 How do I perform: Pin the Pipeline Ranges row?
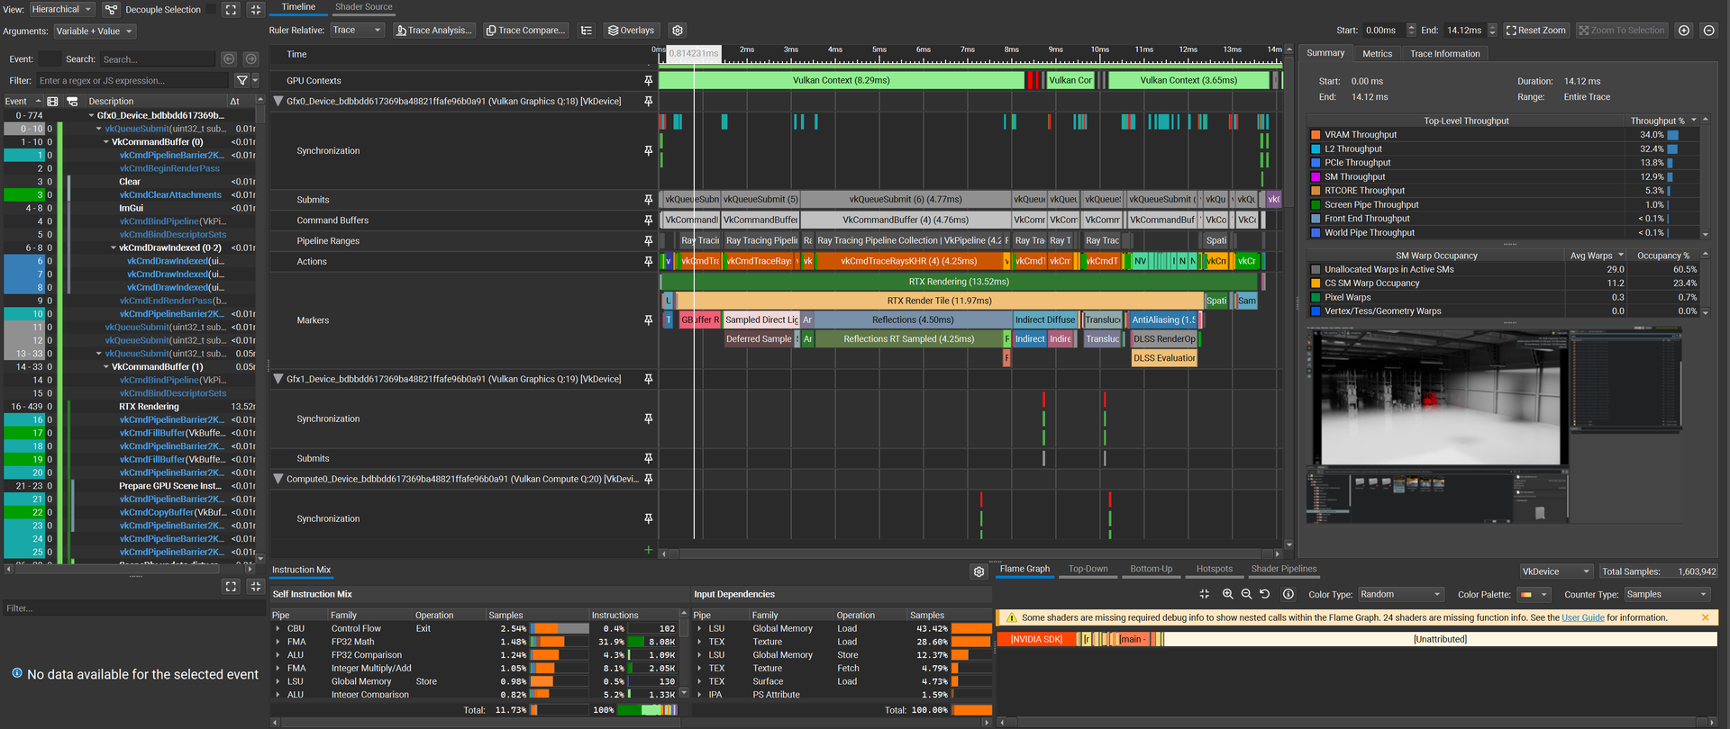648,241
